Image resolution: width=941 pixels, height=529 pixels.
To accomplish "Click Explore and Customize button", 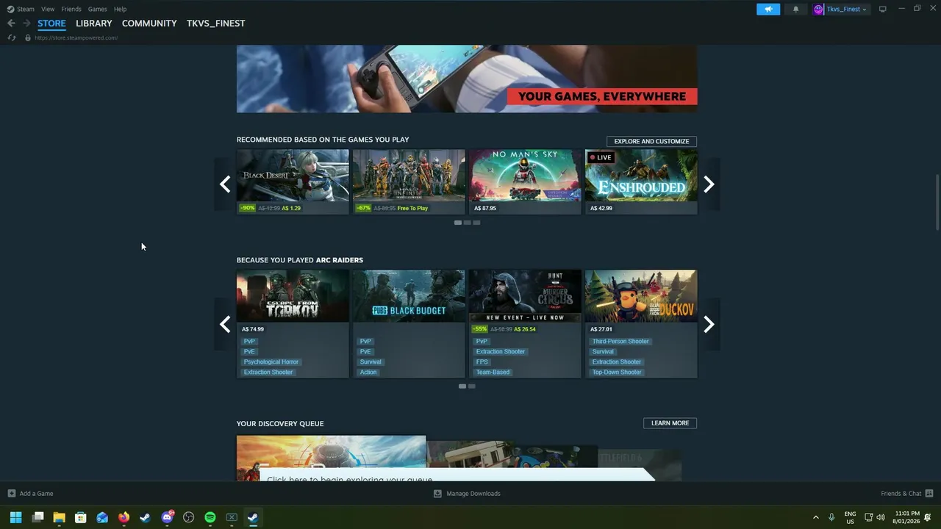I will 651,141.
